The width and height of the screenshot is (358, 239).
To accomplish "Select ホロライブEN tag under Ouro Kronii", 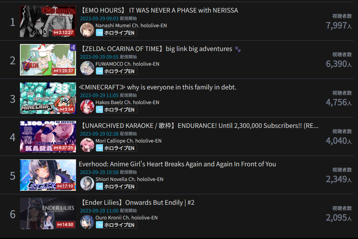I will click(116, 225).
